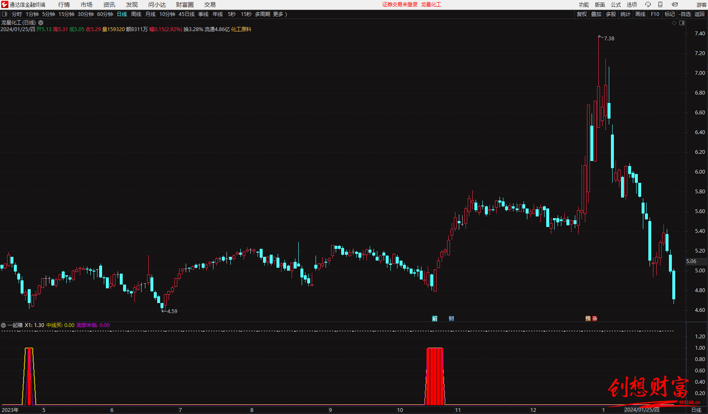The height and width of the screenshot is (414, 708).
Task: Click the 返回 back button
Action: point(699,14)
